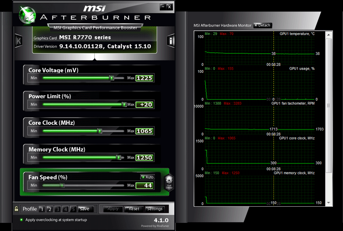Click the Afterburner green jet logo

point(27,15)
